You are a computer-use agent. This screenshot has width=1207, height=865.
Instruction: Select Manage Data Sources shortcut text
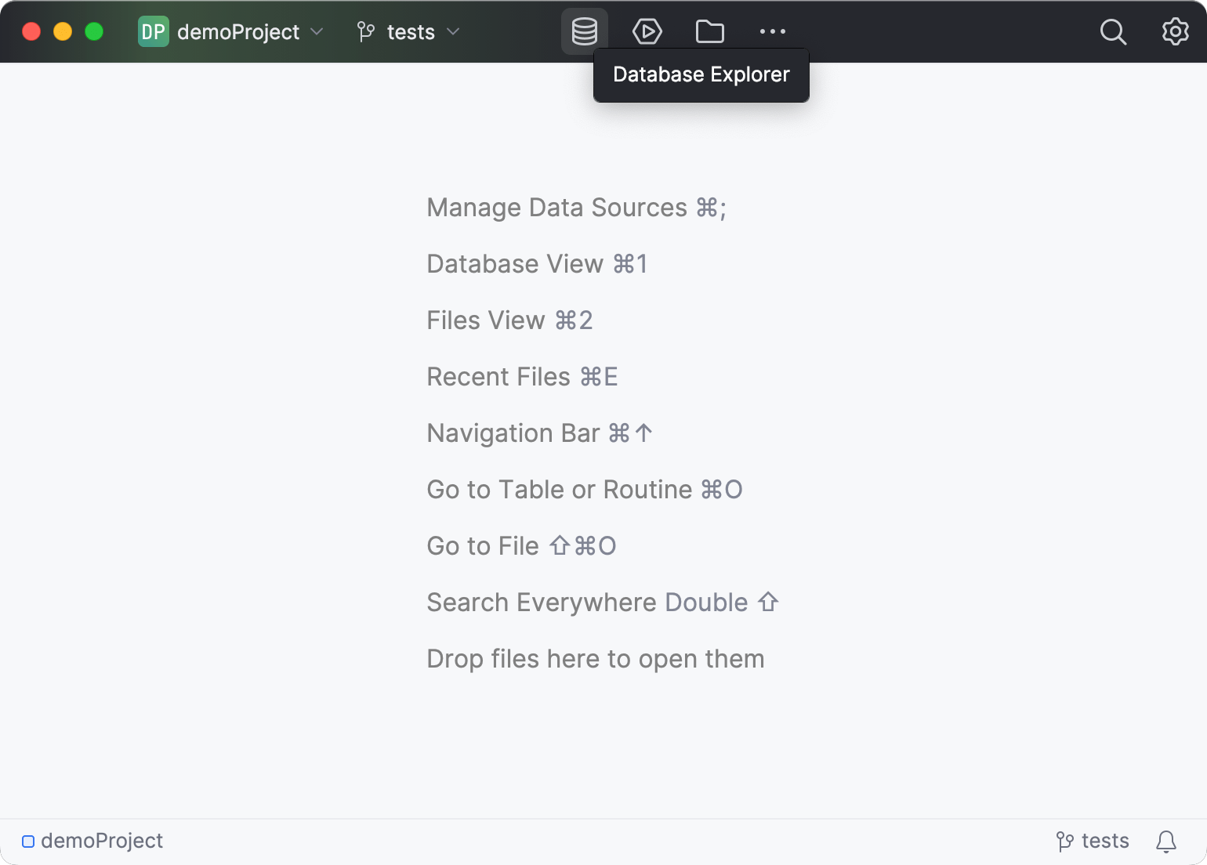(576, 208)
